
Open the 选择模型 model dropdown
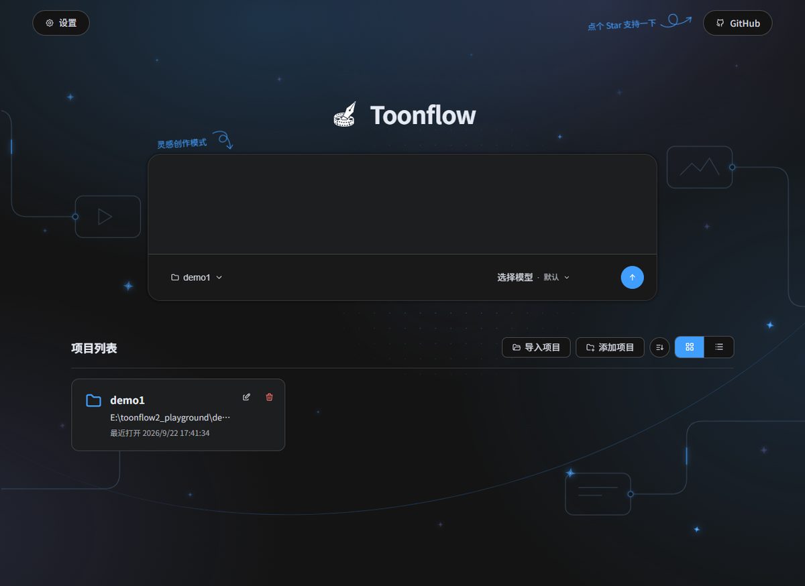(x=533, y=278)
